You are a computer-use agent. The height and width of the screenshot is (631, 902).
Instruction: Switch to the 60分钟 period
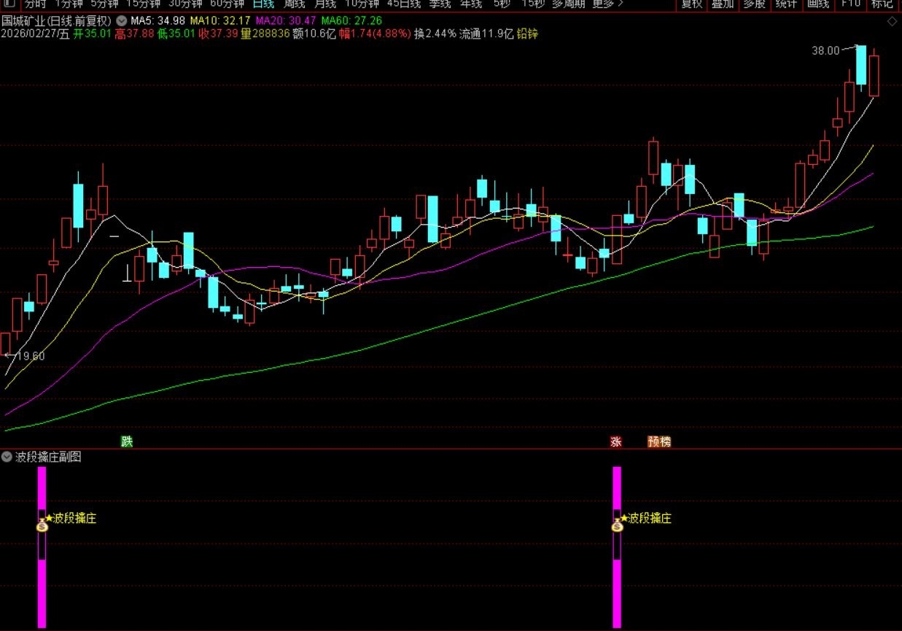[x=228, y=4]
